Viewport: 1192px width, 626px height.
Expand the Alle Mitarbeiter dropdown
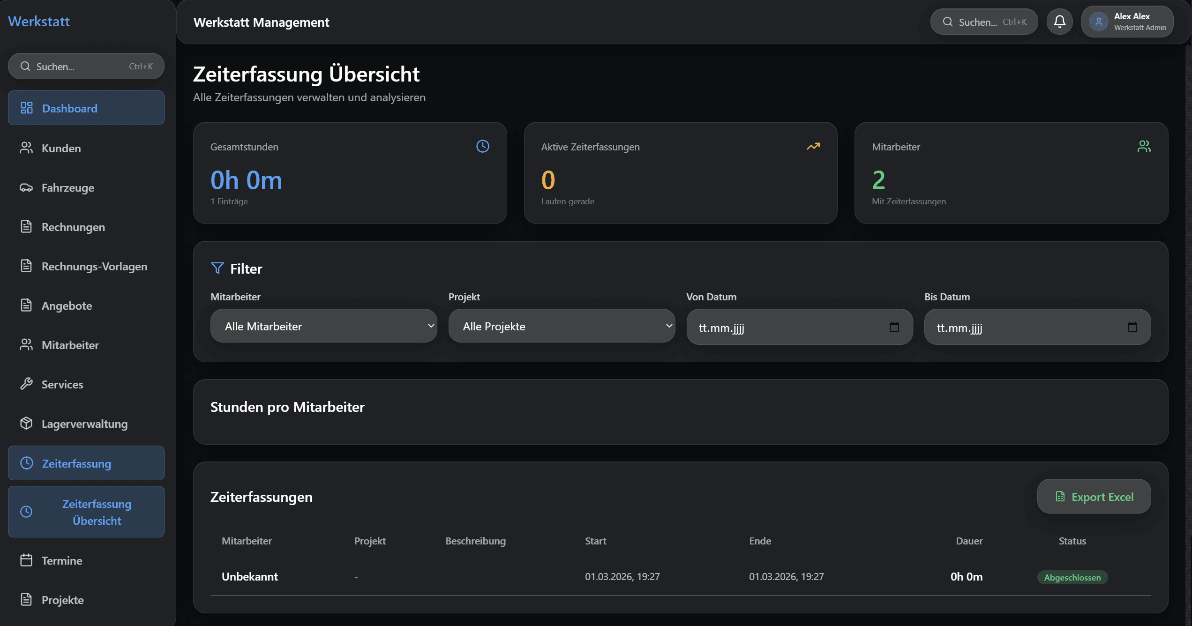pyautogui.click(x=323, y=326)
